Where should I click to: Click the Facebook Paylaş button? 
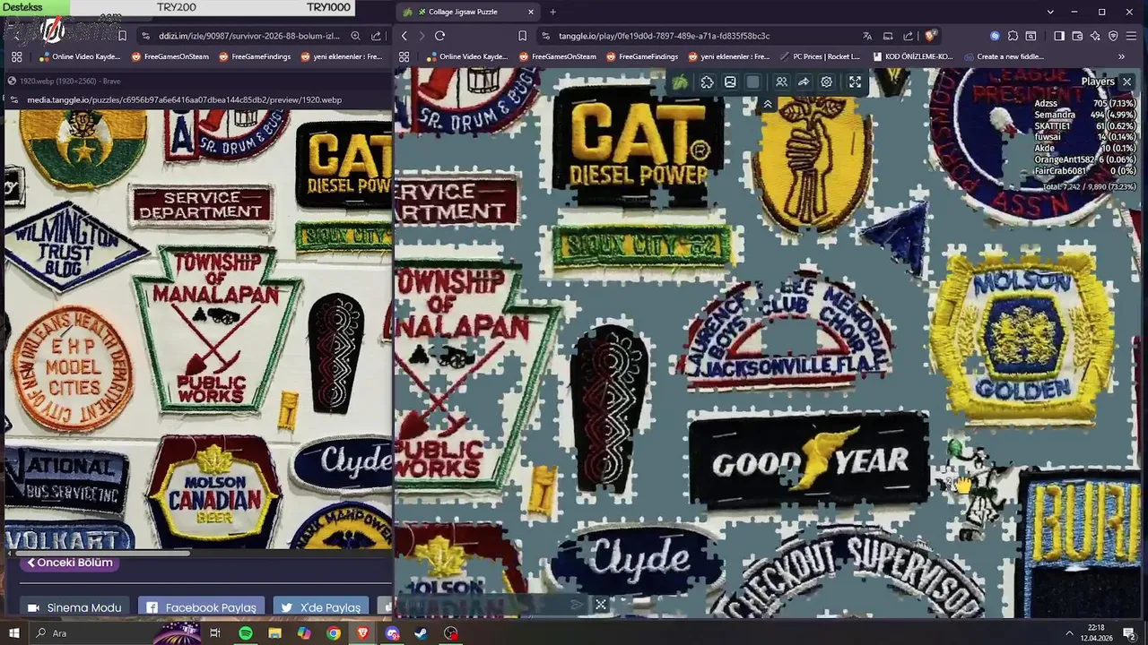(x=201, y=607)
